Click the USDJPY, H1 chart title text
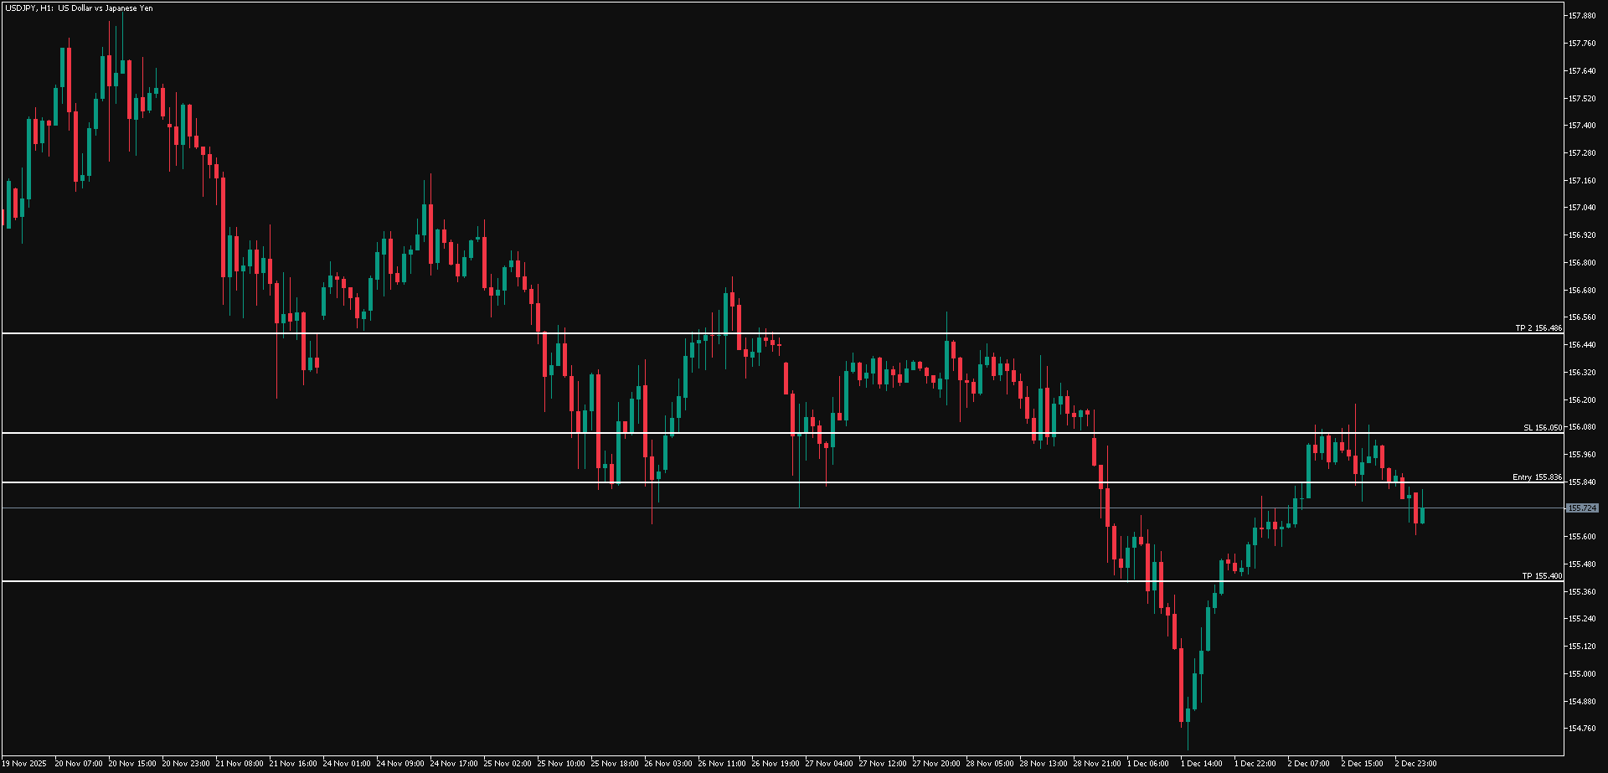 click(79, 8)
